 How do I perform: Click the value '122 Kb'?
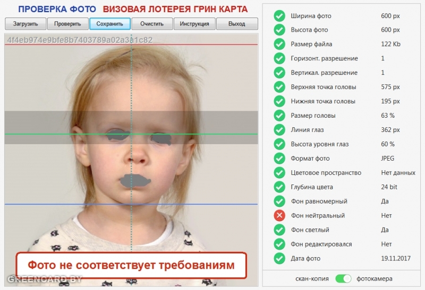390,44
